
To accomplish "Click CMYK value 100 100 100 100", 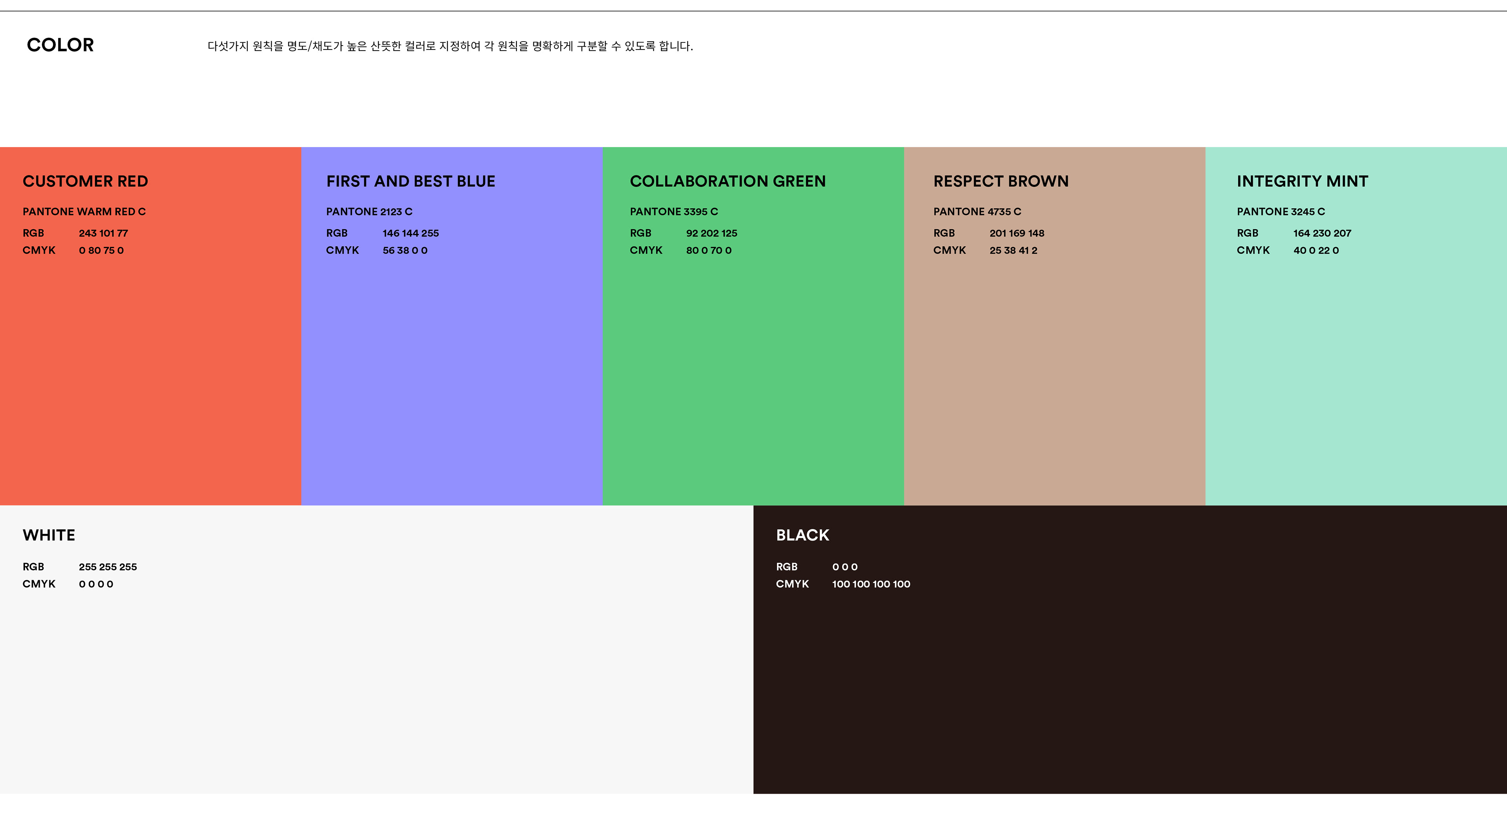I will (x=871, y=584).
